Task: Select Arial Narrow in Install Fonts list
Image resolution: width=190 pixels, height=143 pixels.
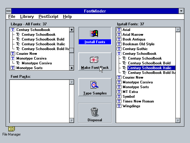Action: click(x=133, y=35)
